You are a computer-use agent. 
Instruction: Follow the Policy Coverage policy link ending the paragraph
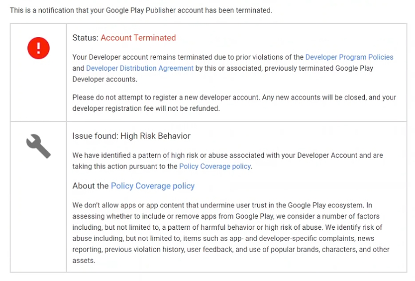coord(215,167)
